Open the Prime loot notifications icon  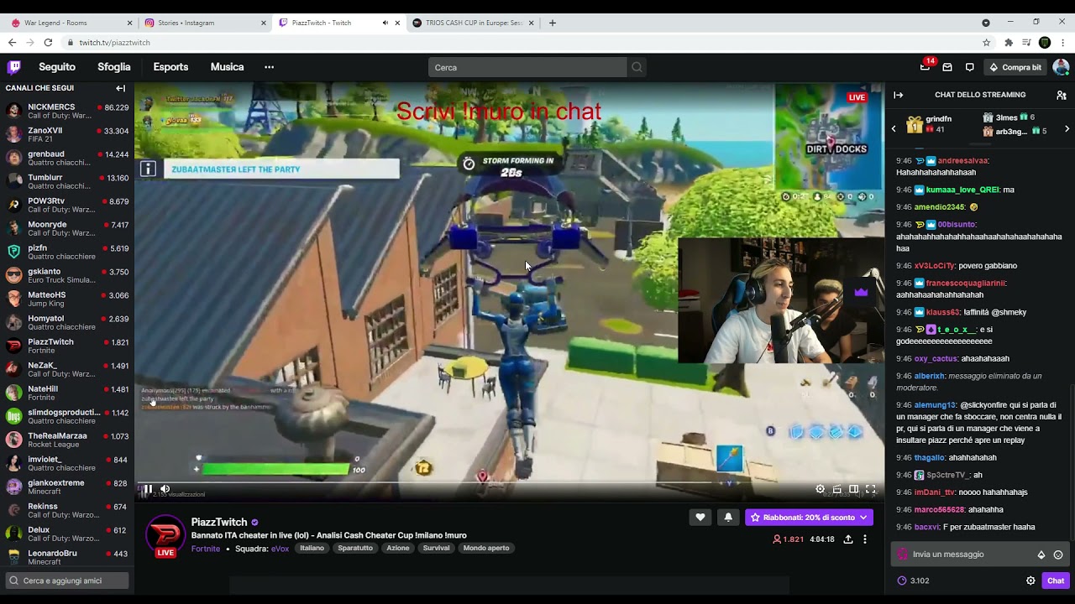[x=925, y=67]
